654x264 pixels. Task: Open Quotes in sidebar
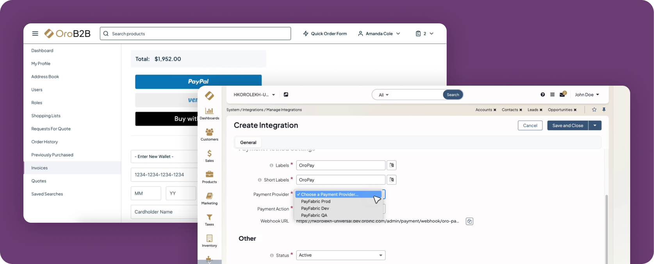39,181
